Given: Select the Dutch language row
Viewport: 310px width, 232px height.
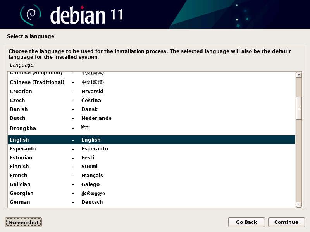Looking at the screenshot, I should tap(152, 118).
